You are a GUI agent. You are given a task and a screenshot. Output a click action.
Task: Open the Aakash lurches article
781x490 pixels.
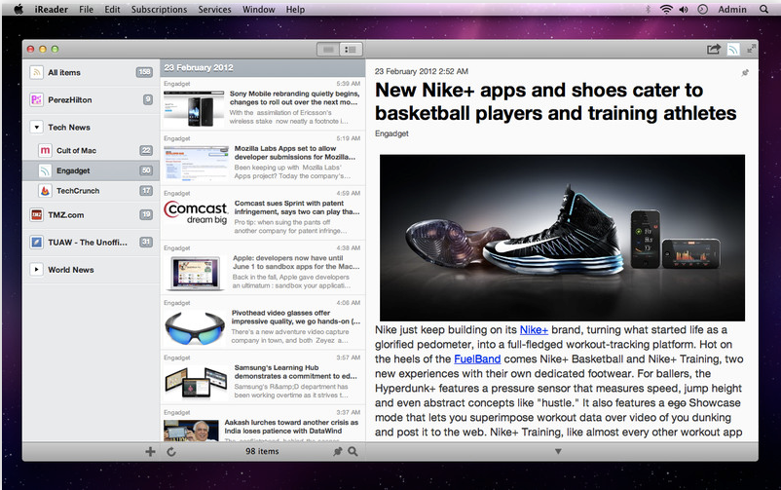pyautogui.click(x=263, y=424)
